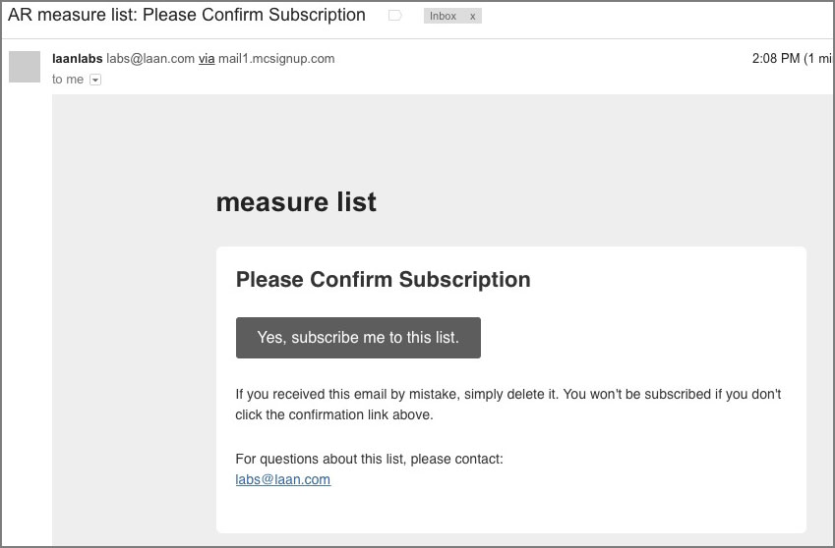Viewport: 835px width, 548px height.
Task: Click the "measure list" heading
Action: pyautogui.click(x=296, y=202)
